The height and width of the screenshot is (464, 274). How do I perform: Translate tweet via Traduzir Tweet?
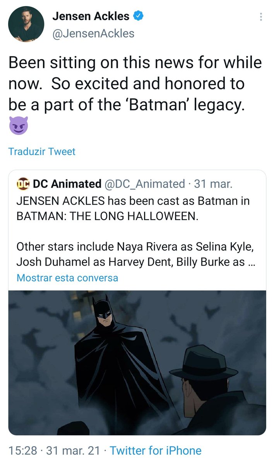tap(42, 152)
